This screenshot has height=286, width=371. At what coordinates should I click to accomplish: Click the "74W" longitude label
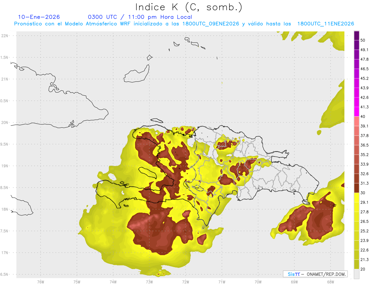click(x=113, y=282)
